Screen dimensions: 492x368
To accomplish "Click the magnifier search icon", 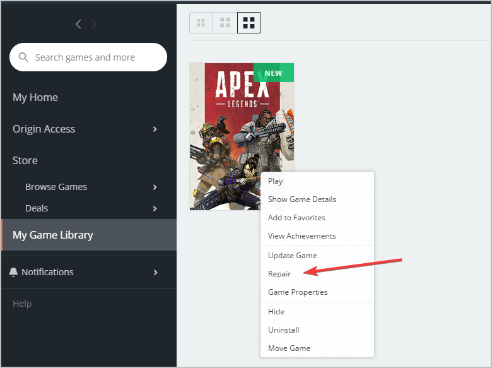I will point(23,57).
